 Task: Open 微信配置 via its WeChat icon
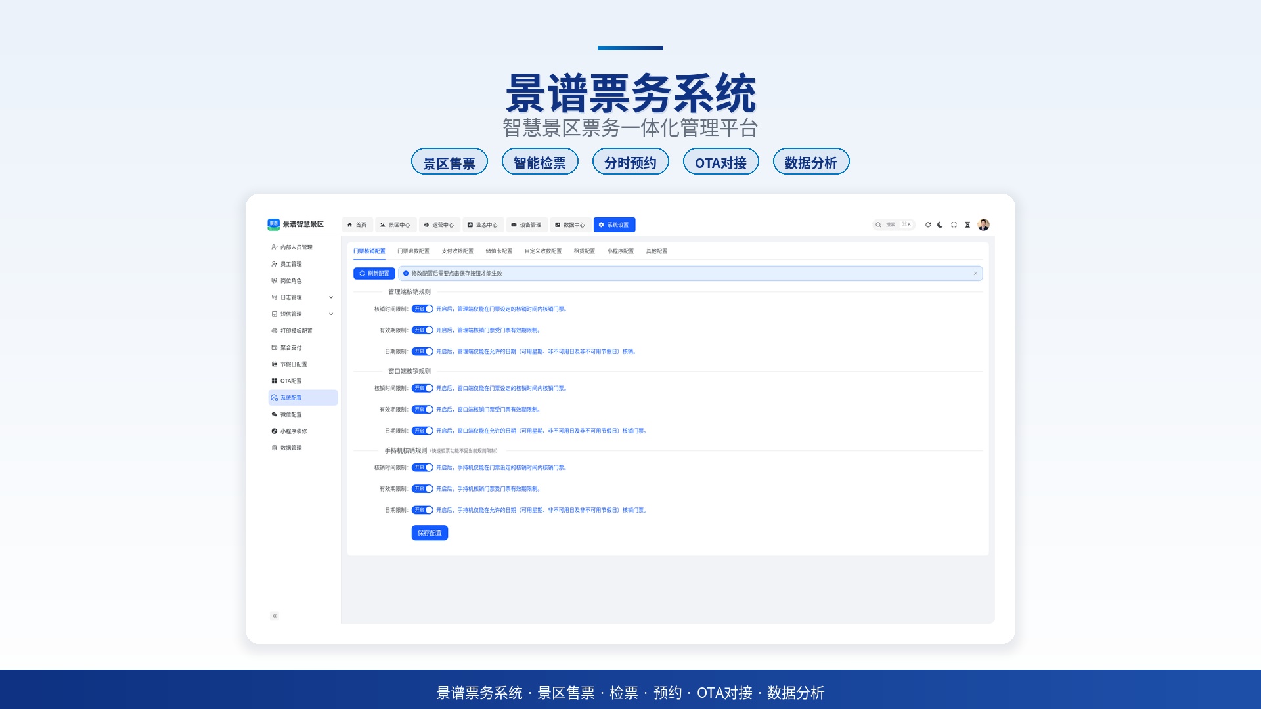pyautogui.click(x=275, y=415)
